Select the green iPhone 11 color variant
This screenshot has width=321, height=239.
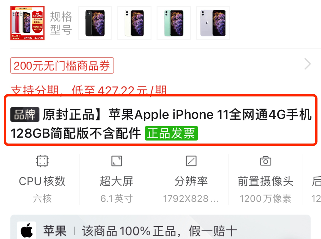174,23
